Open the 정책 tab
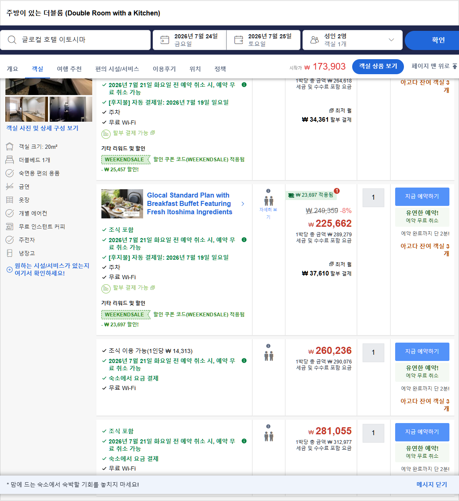 click(x=220, y=69)
